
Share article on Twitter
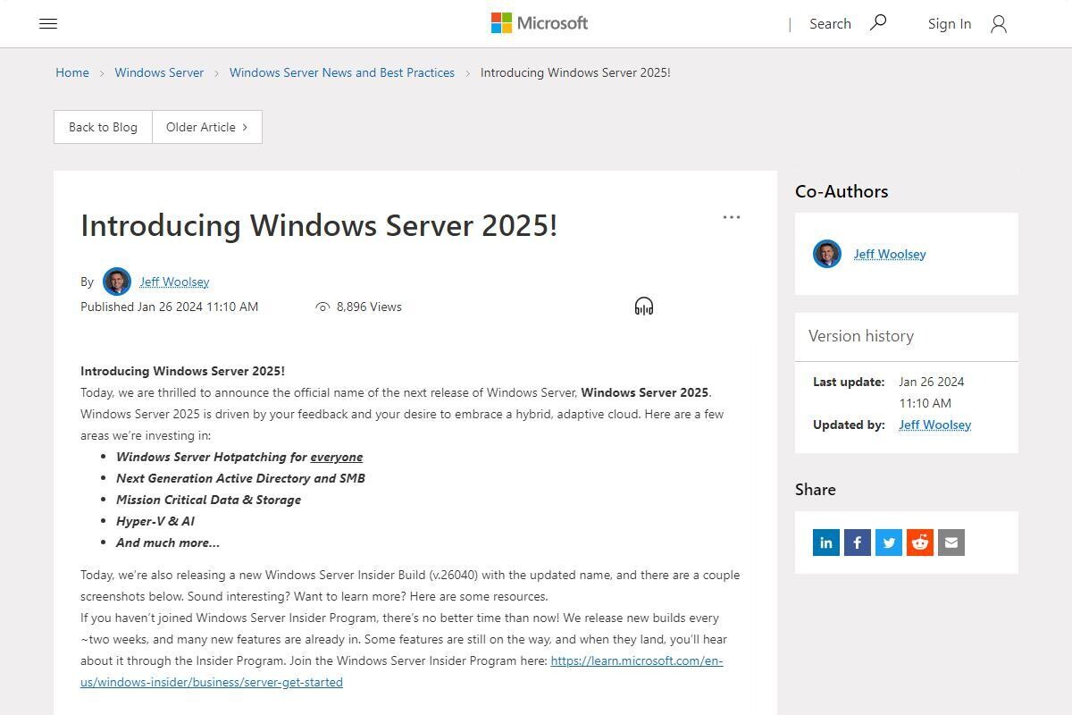(x=889, y=543)
